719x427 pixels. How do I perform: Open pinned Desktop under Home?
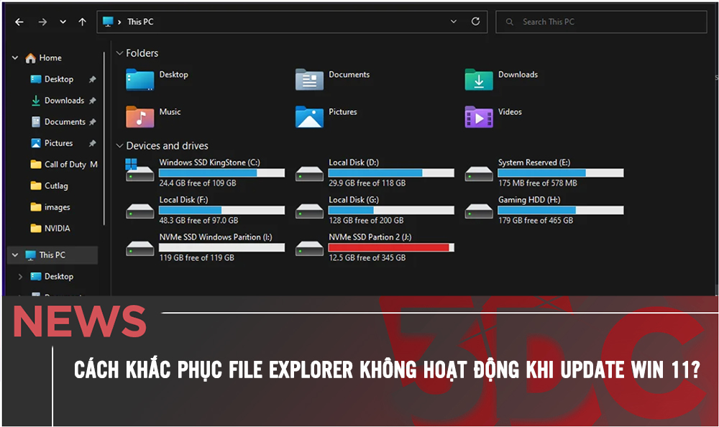(x=59, y=79)
